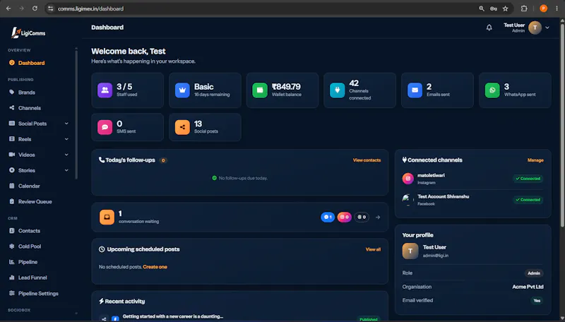Click the Staff used people icon
The width and height of the screenshot is (565, 322).
[105, 90]
